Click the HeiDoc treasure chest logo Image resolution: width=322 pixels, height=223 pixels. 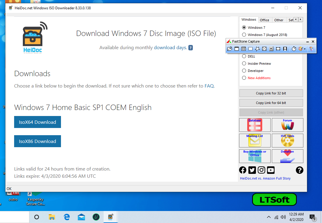click(x=35, y=37)
